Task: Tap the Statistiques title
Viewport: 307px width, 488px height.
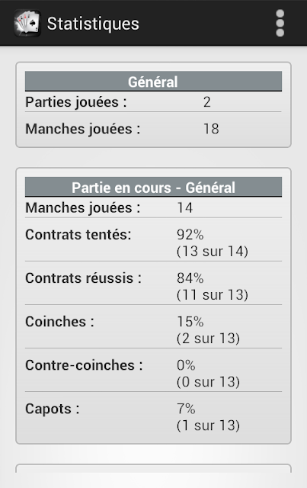Action: (93, 24)
